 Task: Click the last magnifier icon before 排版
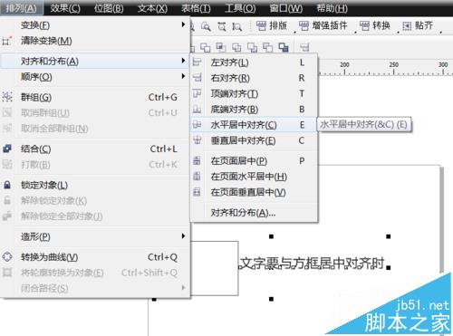(237, 26)
